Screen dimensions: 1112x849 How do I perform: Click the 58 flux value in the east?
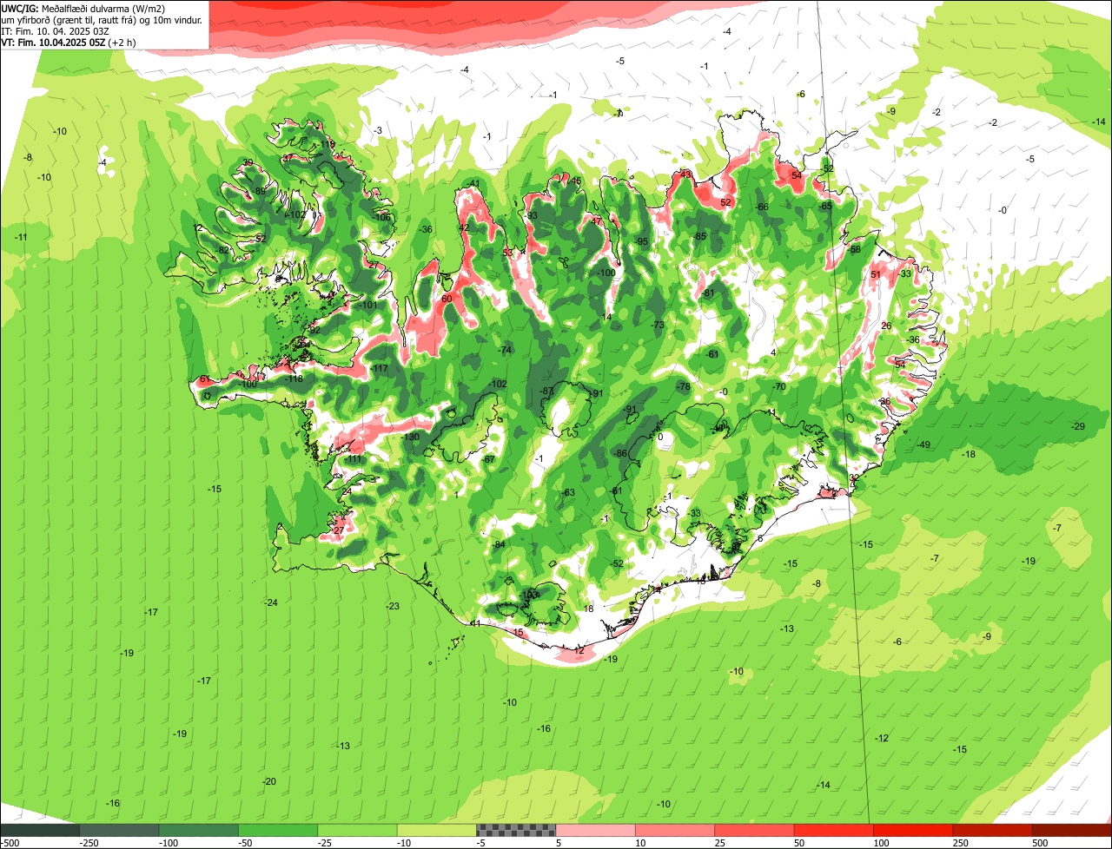click(x=855, y=249)
